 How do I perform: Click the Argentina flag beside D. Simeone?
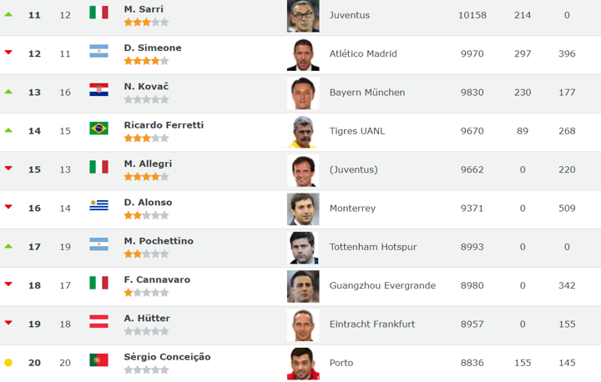pyautogui.click(x=98, y=51)
